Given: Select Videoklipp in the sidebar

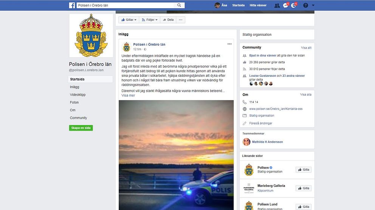Looking at the screenshot, I should pyautogui.click(x=77, y=94).
